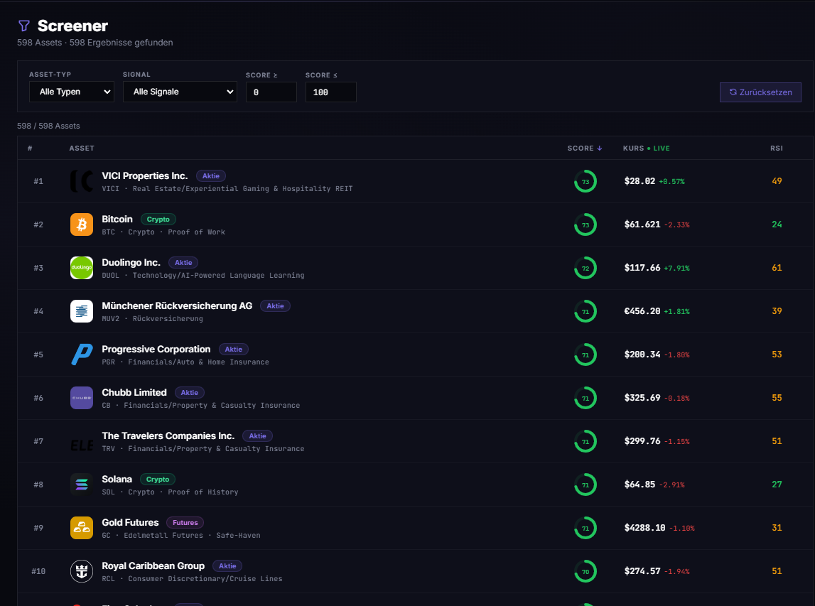Click the Royal Caribbean score ring showing 70
Viewport: 815px width, 606px height.
585,571
